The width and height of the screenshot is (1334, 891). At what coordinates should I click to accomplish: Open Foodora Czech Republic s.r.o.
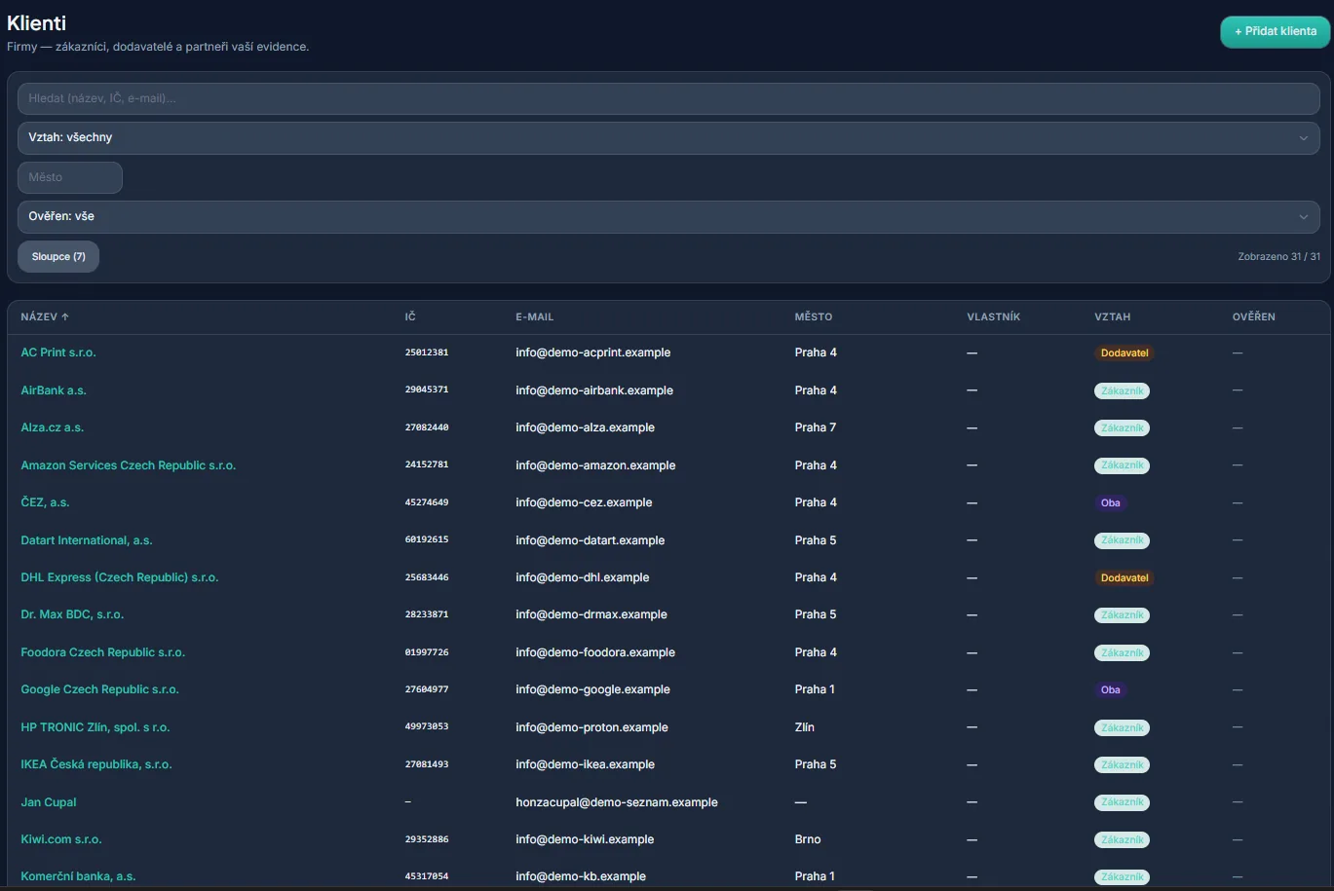103,652
